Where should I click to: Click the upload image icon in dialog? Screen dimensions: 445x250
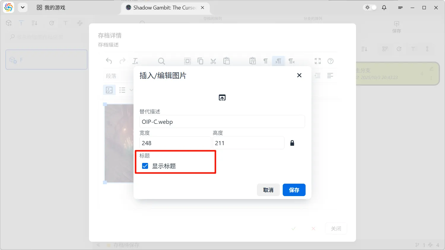(x=222, y=98)
